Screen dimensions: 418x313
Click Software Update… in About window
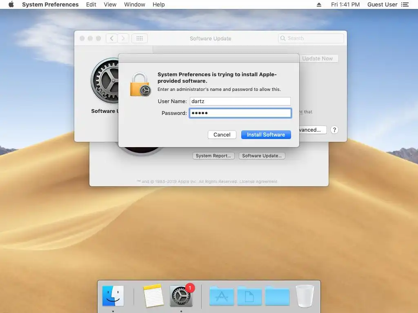coord(262,156)
